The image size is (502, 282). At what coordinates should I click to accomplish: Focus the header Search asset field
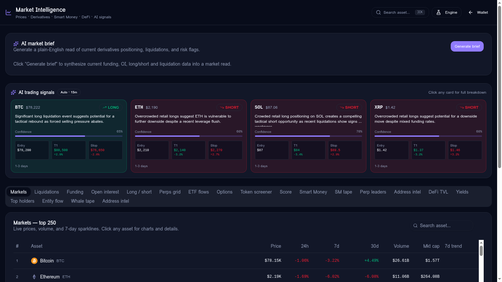click(400, 12)
